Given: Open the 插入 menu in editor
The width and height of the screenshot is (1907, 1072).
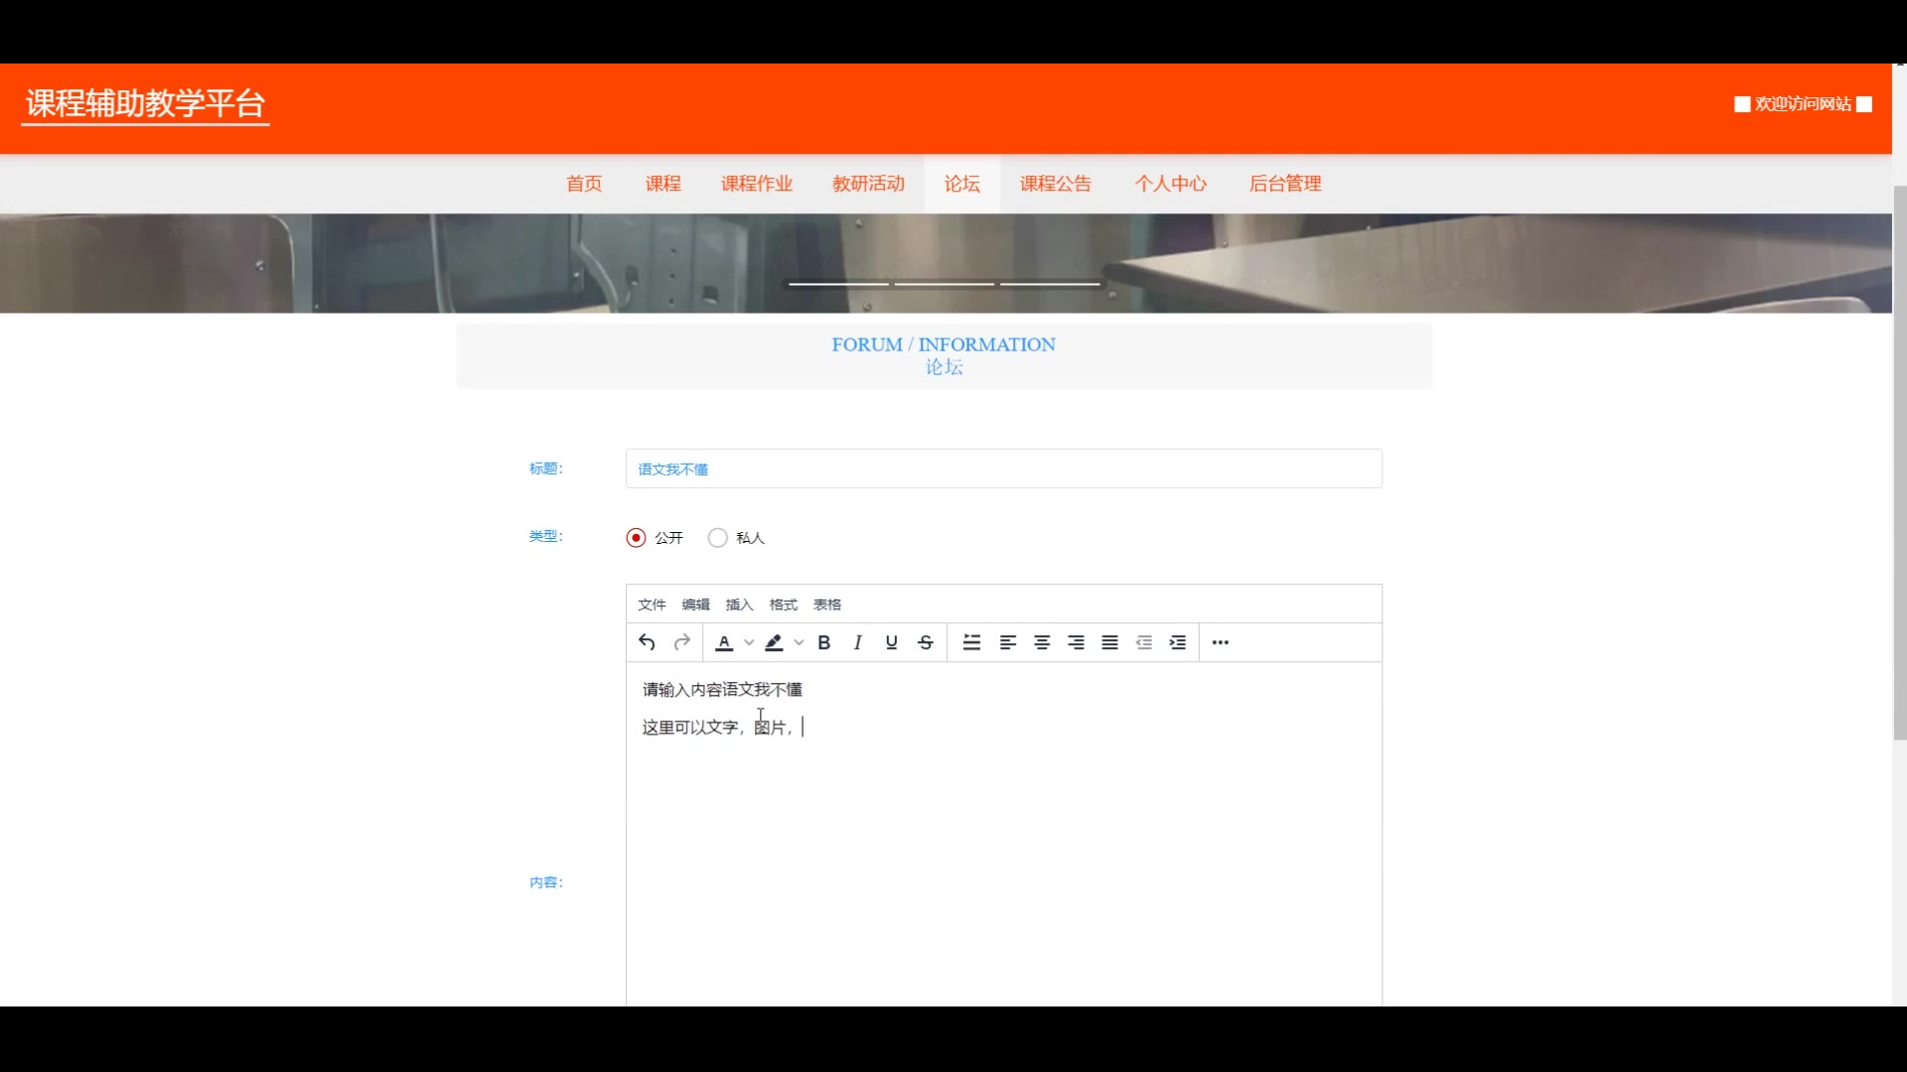Looking at the screenshot, I should coord(739,604).
